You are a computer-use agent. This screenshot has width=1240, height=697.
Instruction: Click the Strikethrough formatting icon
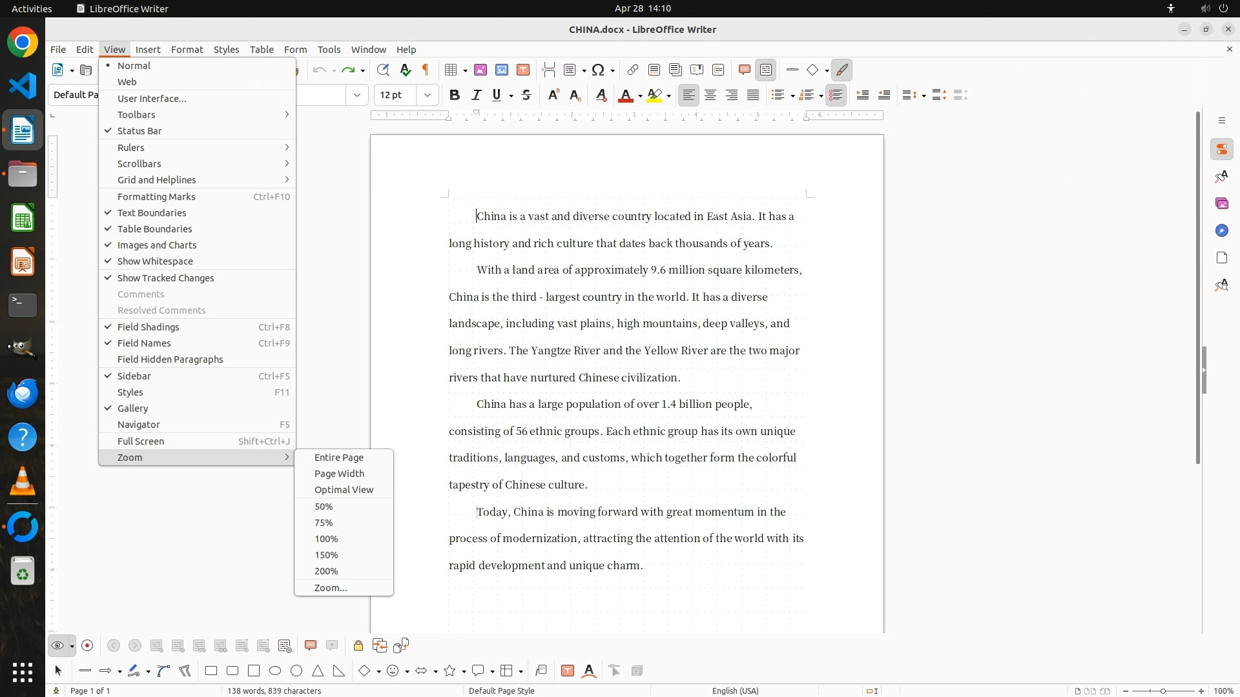tap(526, 96)
